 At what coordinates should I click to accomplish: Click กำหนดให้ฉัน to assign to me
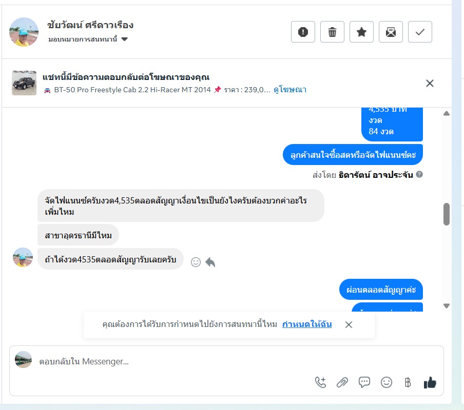(307, 324)
